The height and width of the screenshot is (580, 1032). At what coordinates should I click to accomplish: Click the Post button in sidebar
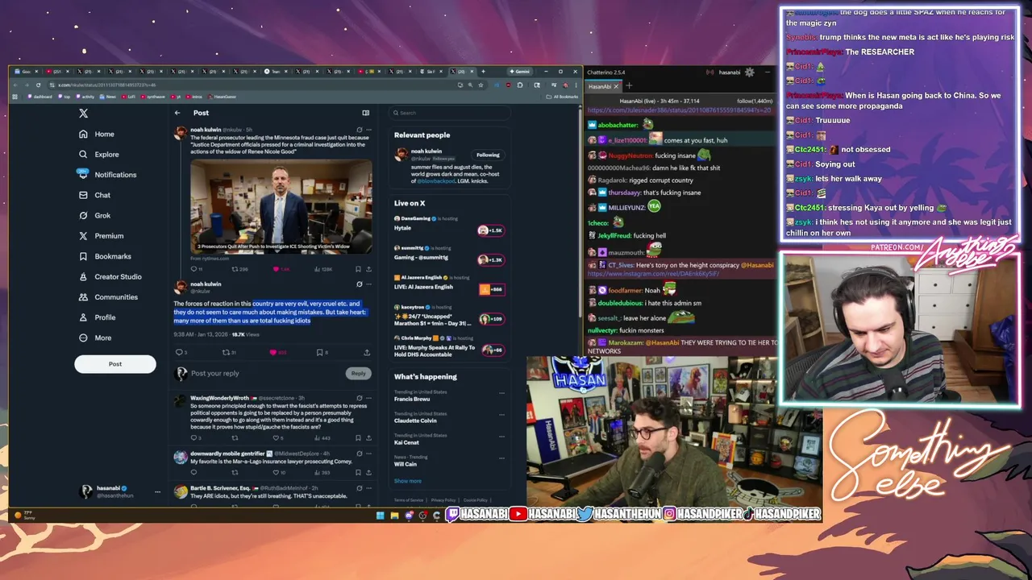pyautogui.click(x=115, y=364)
